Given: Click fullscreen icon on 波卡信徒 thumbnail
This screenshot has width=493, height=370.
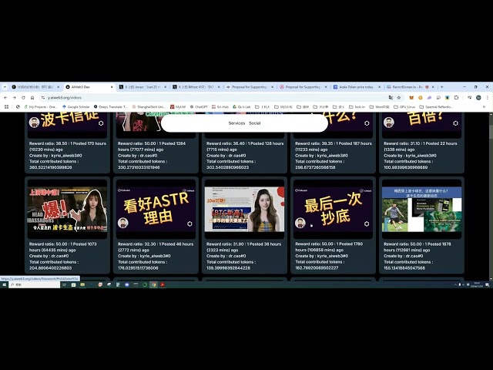Looking at the screenshot, I should point(101,123).
